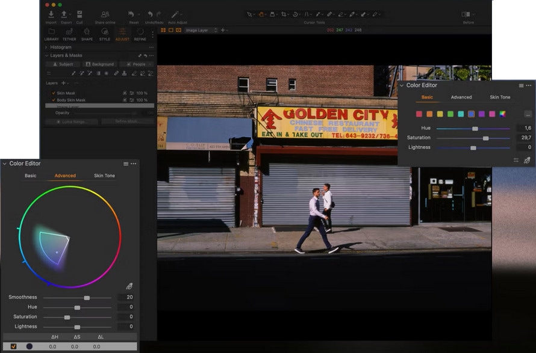Select the Rotate cursor tool
The image size is (536, 353).
coord(295,14)
